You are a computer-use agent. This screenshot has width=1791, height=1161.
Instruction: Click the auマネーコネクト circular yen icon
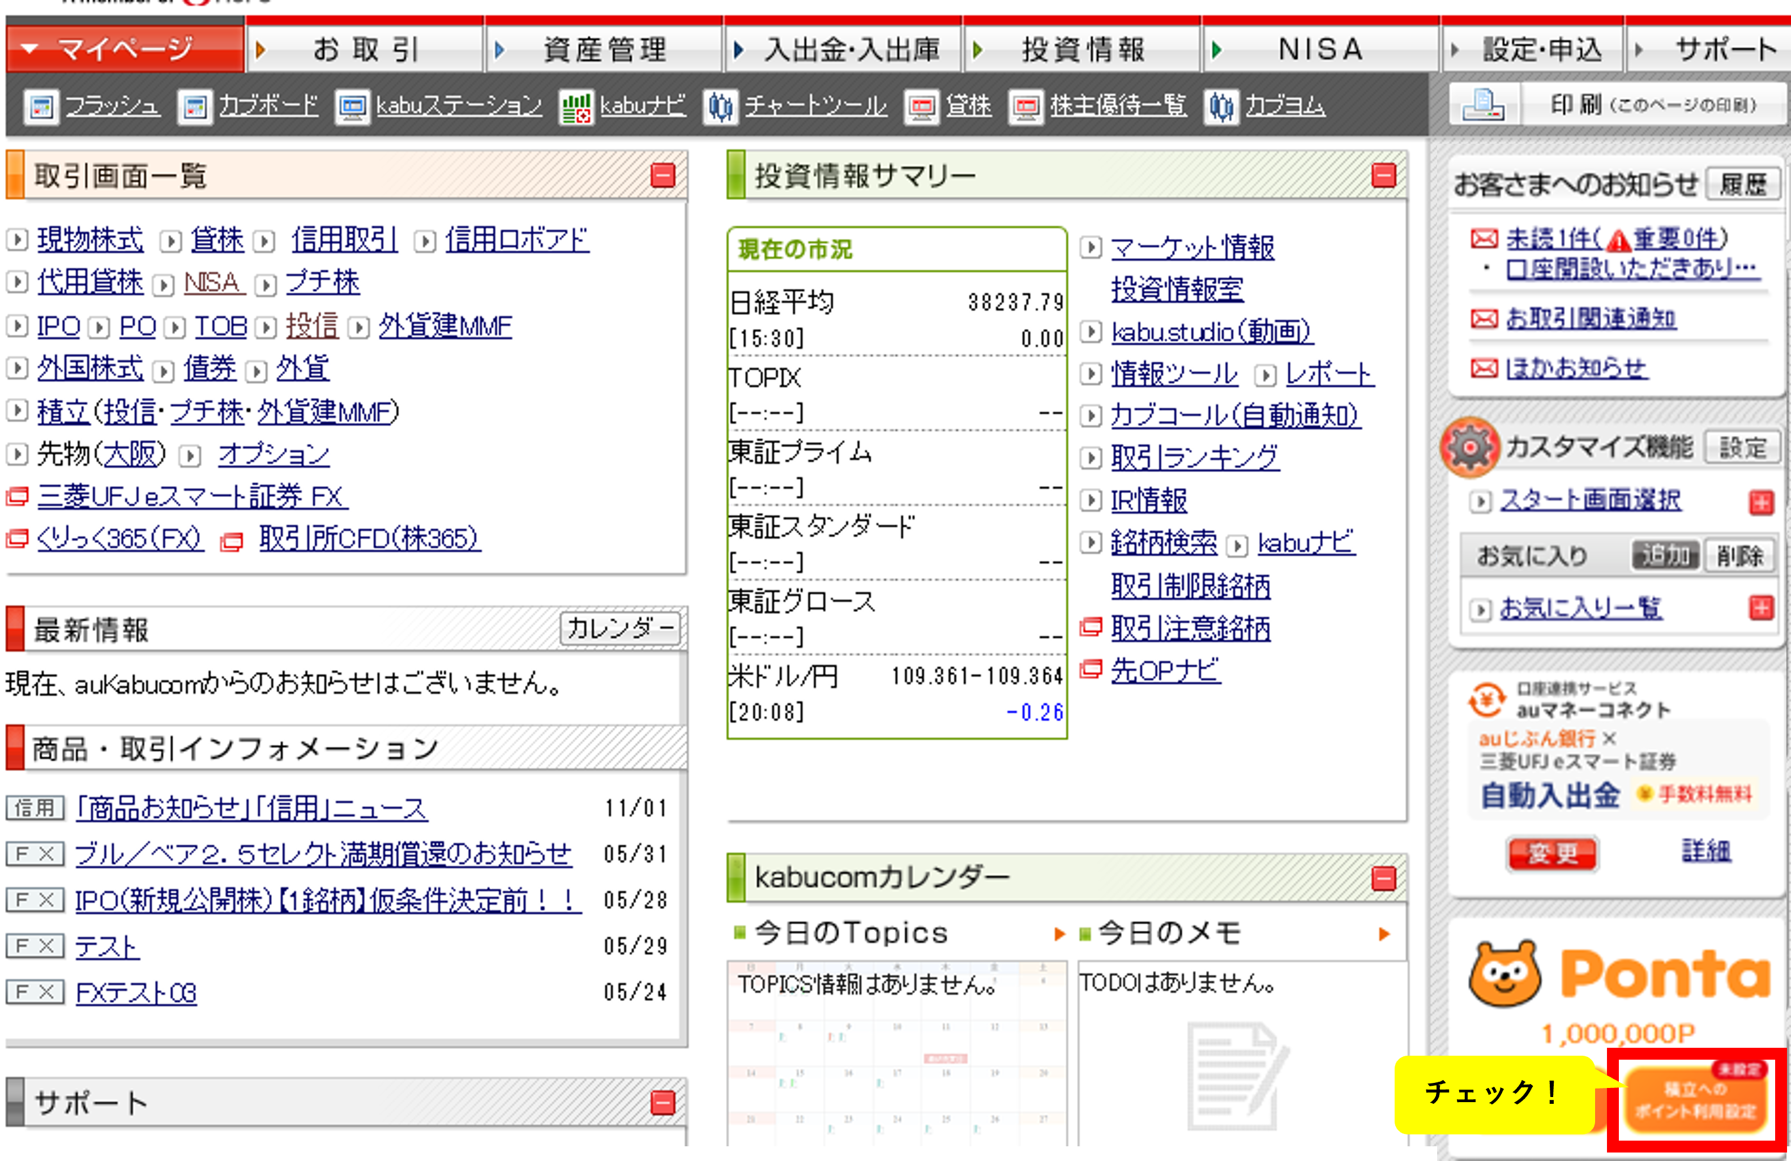tap(1487, 701)
